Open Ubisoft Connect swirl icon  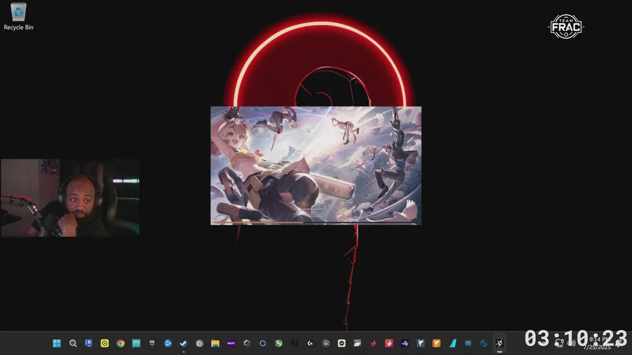tap(199, 343)
